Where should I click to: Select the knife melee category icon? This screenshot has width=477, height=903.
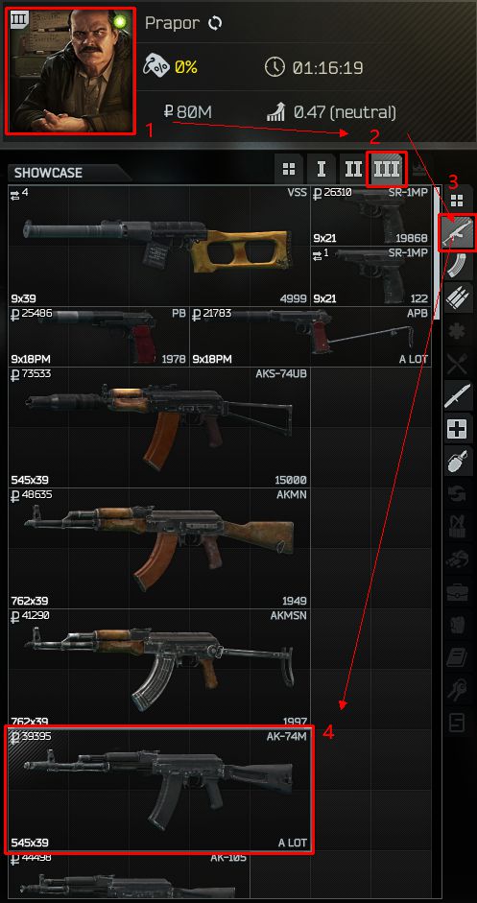pyautogui.click(x=457, y=395)
